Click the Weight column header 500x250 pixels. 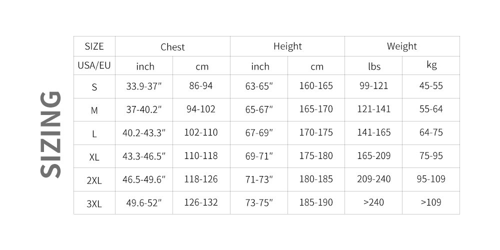401,46
